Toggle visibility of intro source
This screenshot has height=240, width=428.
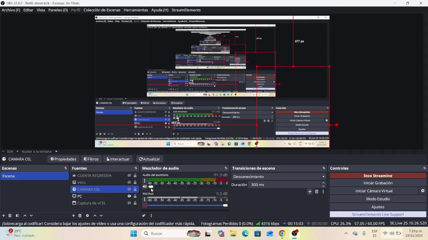click(129, 182)
